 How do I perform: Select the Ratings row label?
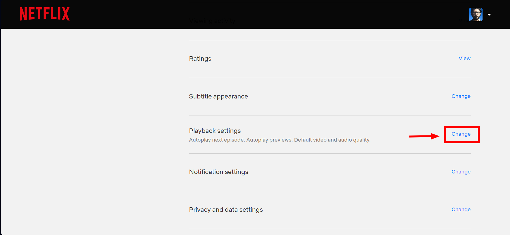click(200, 59)
